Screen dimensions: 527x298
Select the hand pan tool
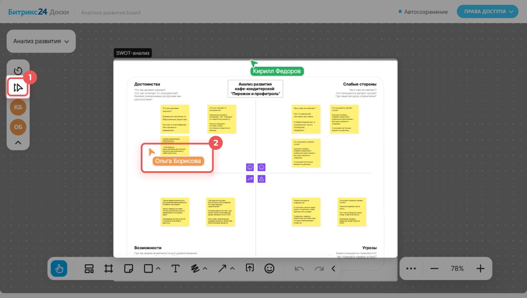click(x=59, y=268)
